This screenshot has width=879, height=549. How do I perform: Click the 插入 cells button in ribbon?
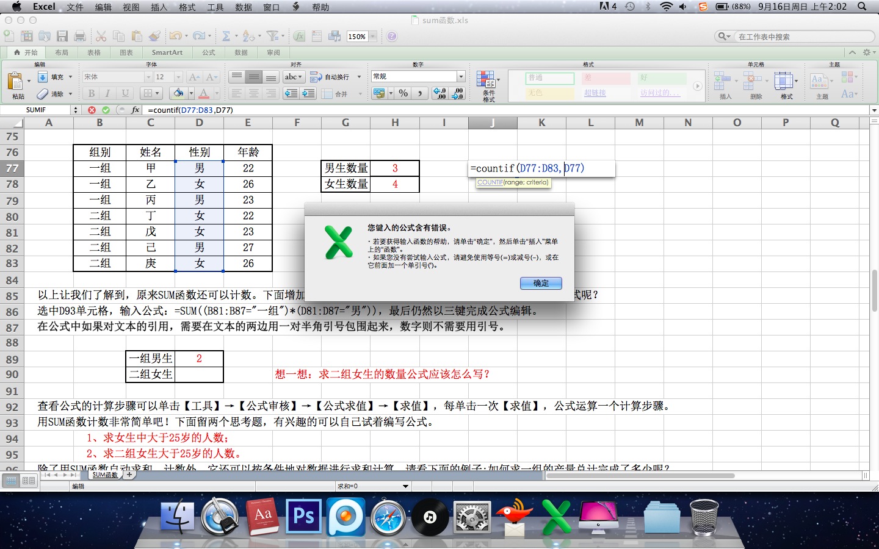(725, 85)
